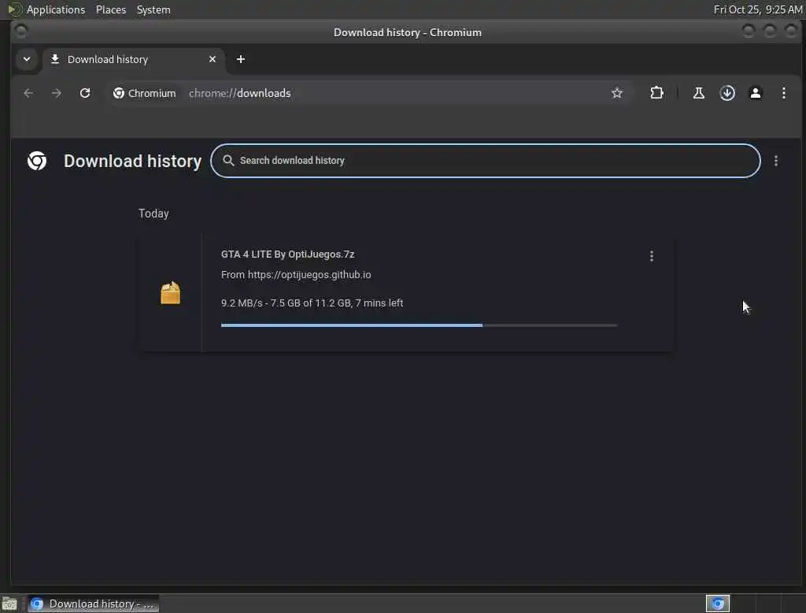The height and width of the screenshot is (613, 806).
Task: Click the 7z archive file icon
Action: pos(170,293)
